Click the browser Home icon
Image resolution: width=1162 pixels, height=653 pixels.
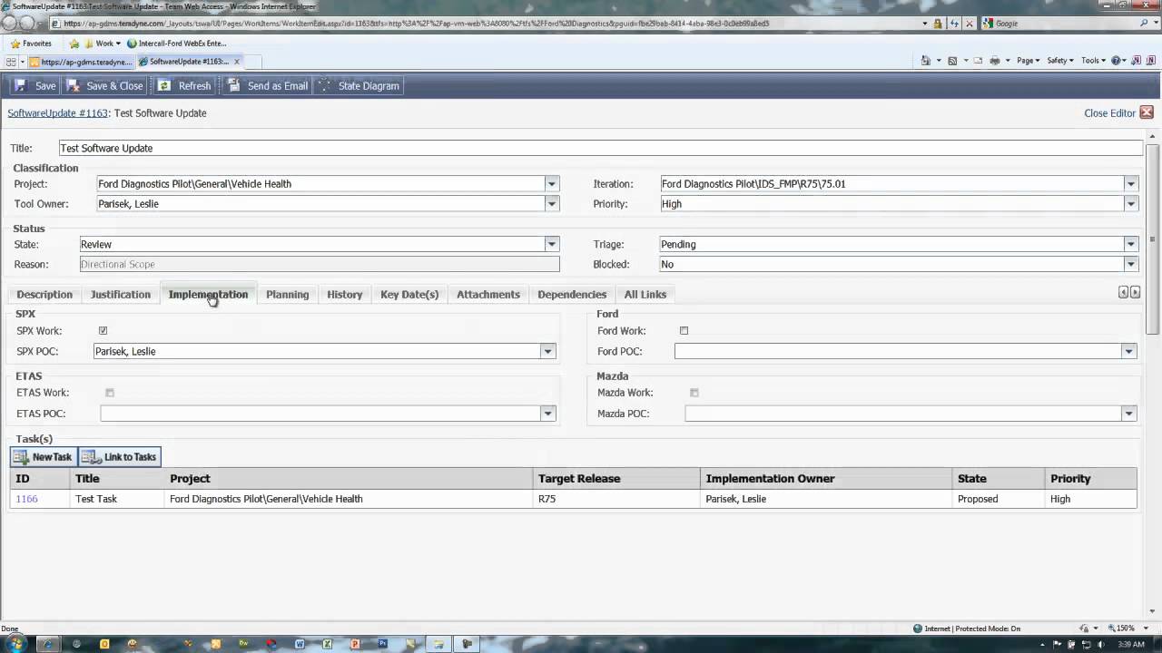pos(925,61)
